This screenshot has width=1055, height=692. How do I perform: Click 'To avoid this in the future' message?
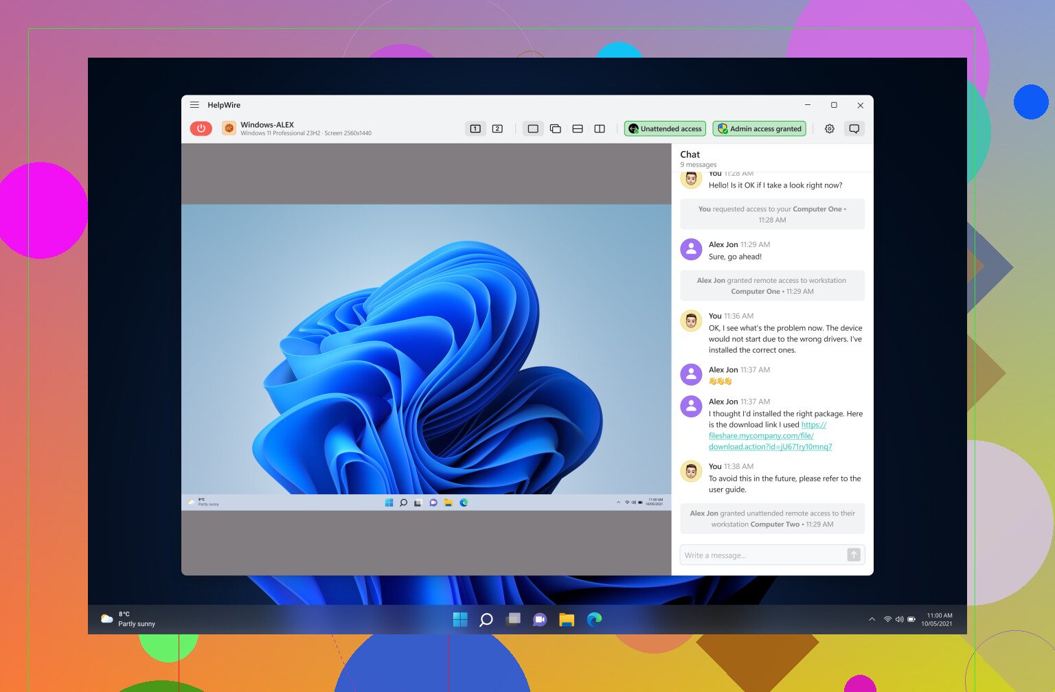click(784, 484)
